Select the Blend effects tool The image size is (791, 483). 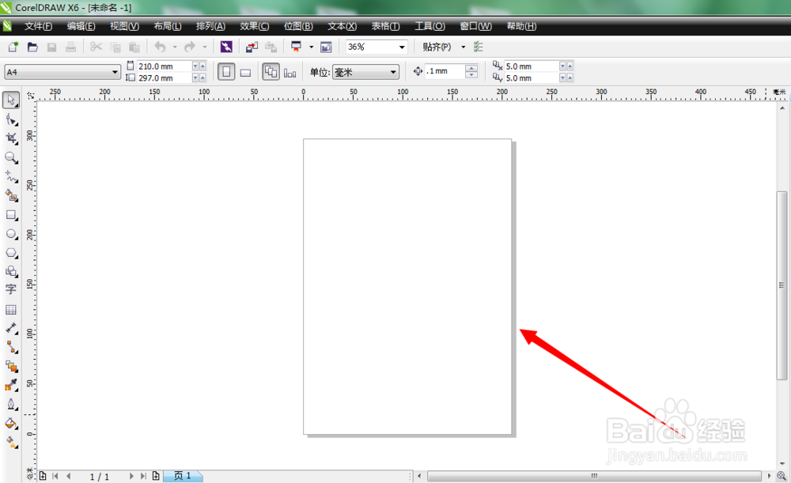(11, 367)
